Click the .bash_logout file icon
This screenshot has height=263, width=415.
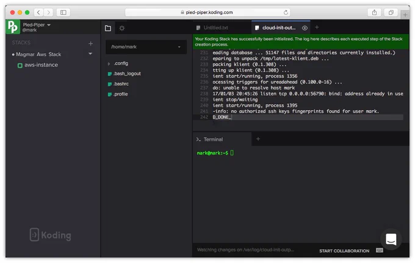[x=110, y=74]
